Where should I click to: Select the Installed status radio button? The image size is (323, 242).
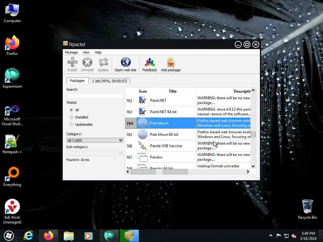pos(71,117)
